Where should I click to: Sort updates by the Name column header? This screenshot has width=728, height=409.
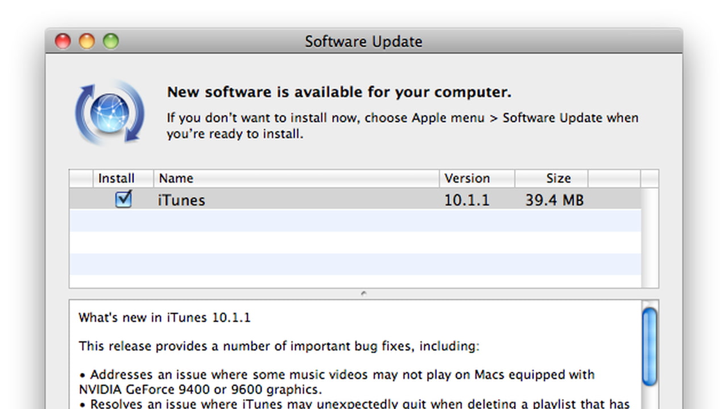296,178
